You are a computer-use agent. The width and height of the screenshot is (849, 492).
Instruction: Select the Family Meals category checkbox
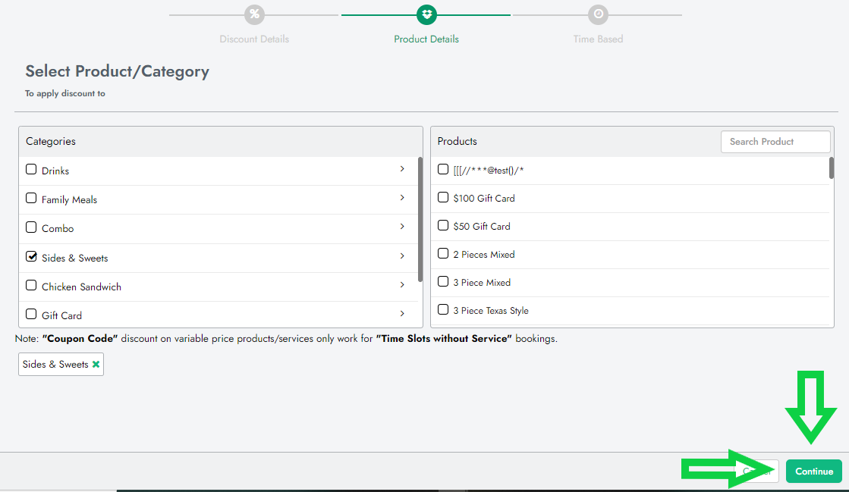31,199
